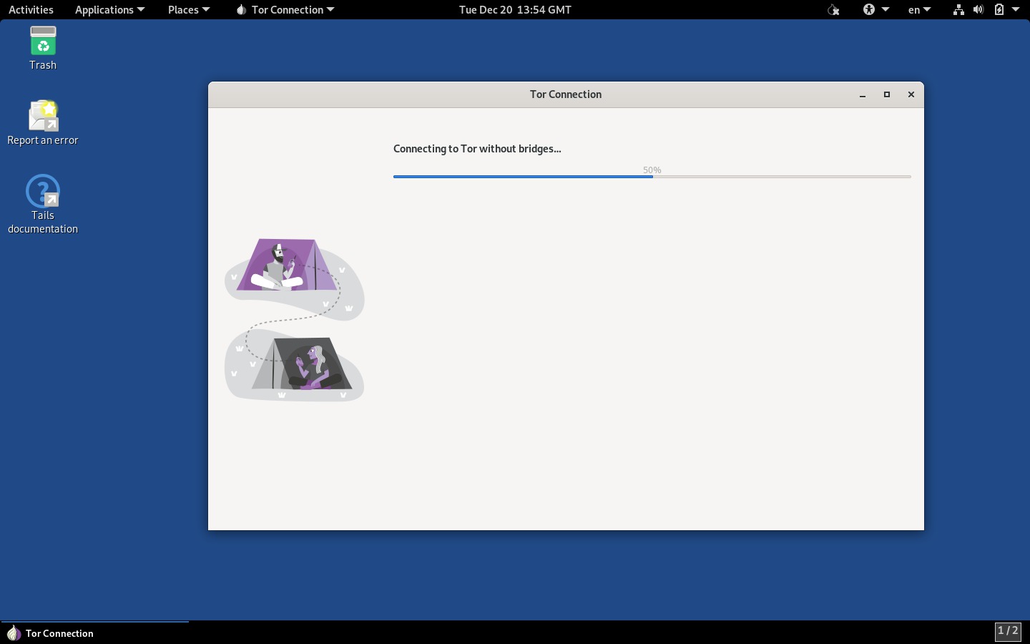This screenshot has width=1030, height=644.
Task: Click the volume speaker icon
Action: (978, 9)
